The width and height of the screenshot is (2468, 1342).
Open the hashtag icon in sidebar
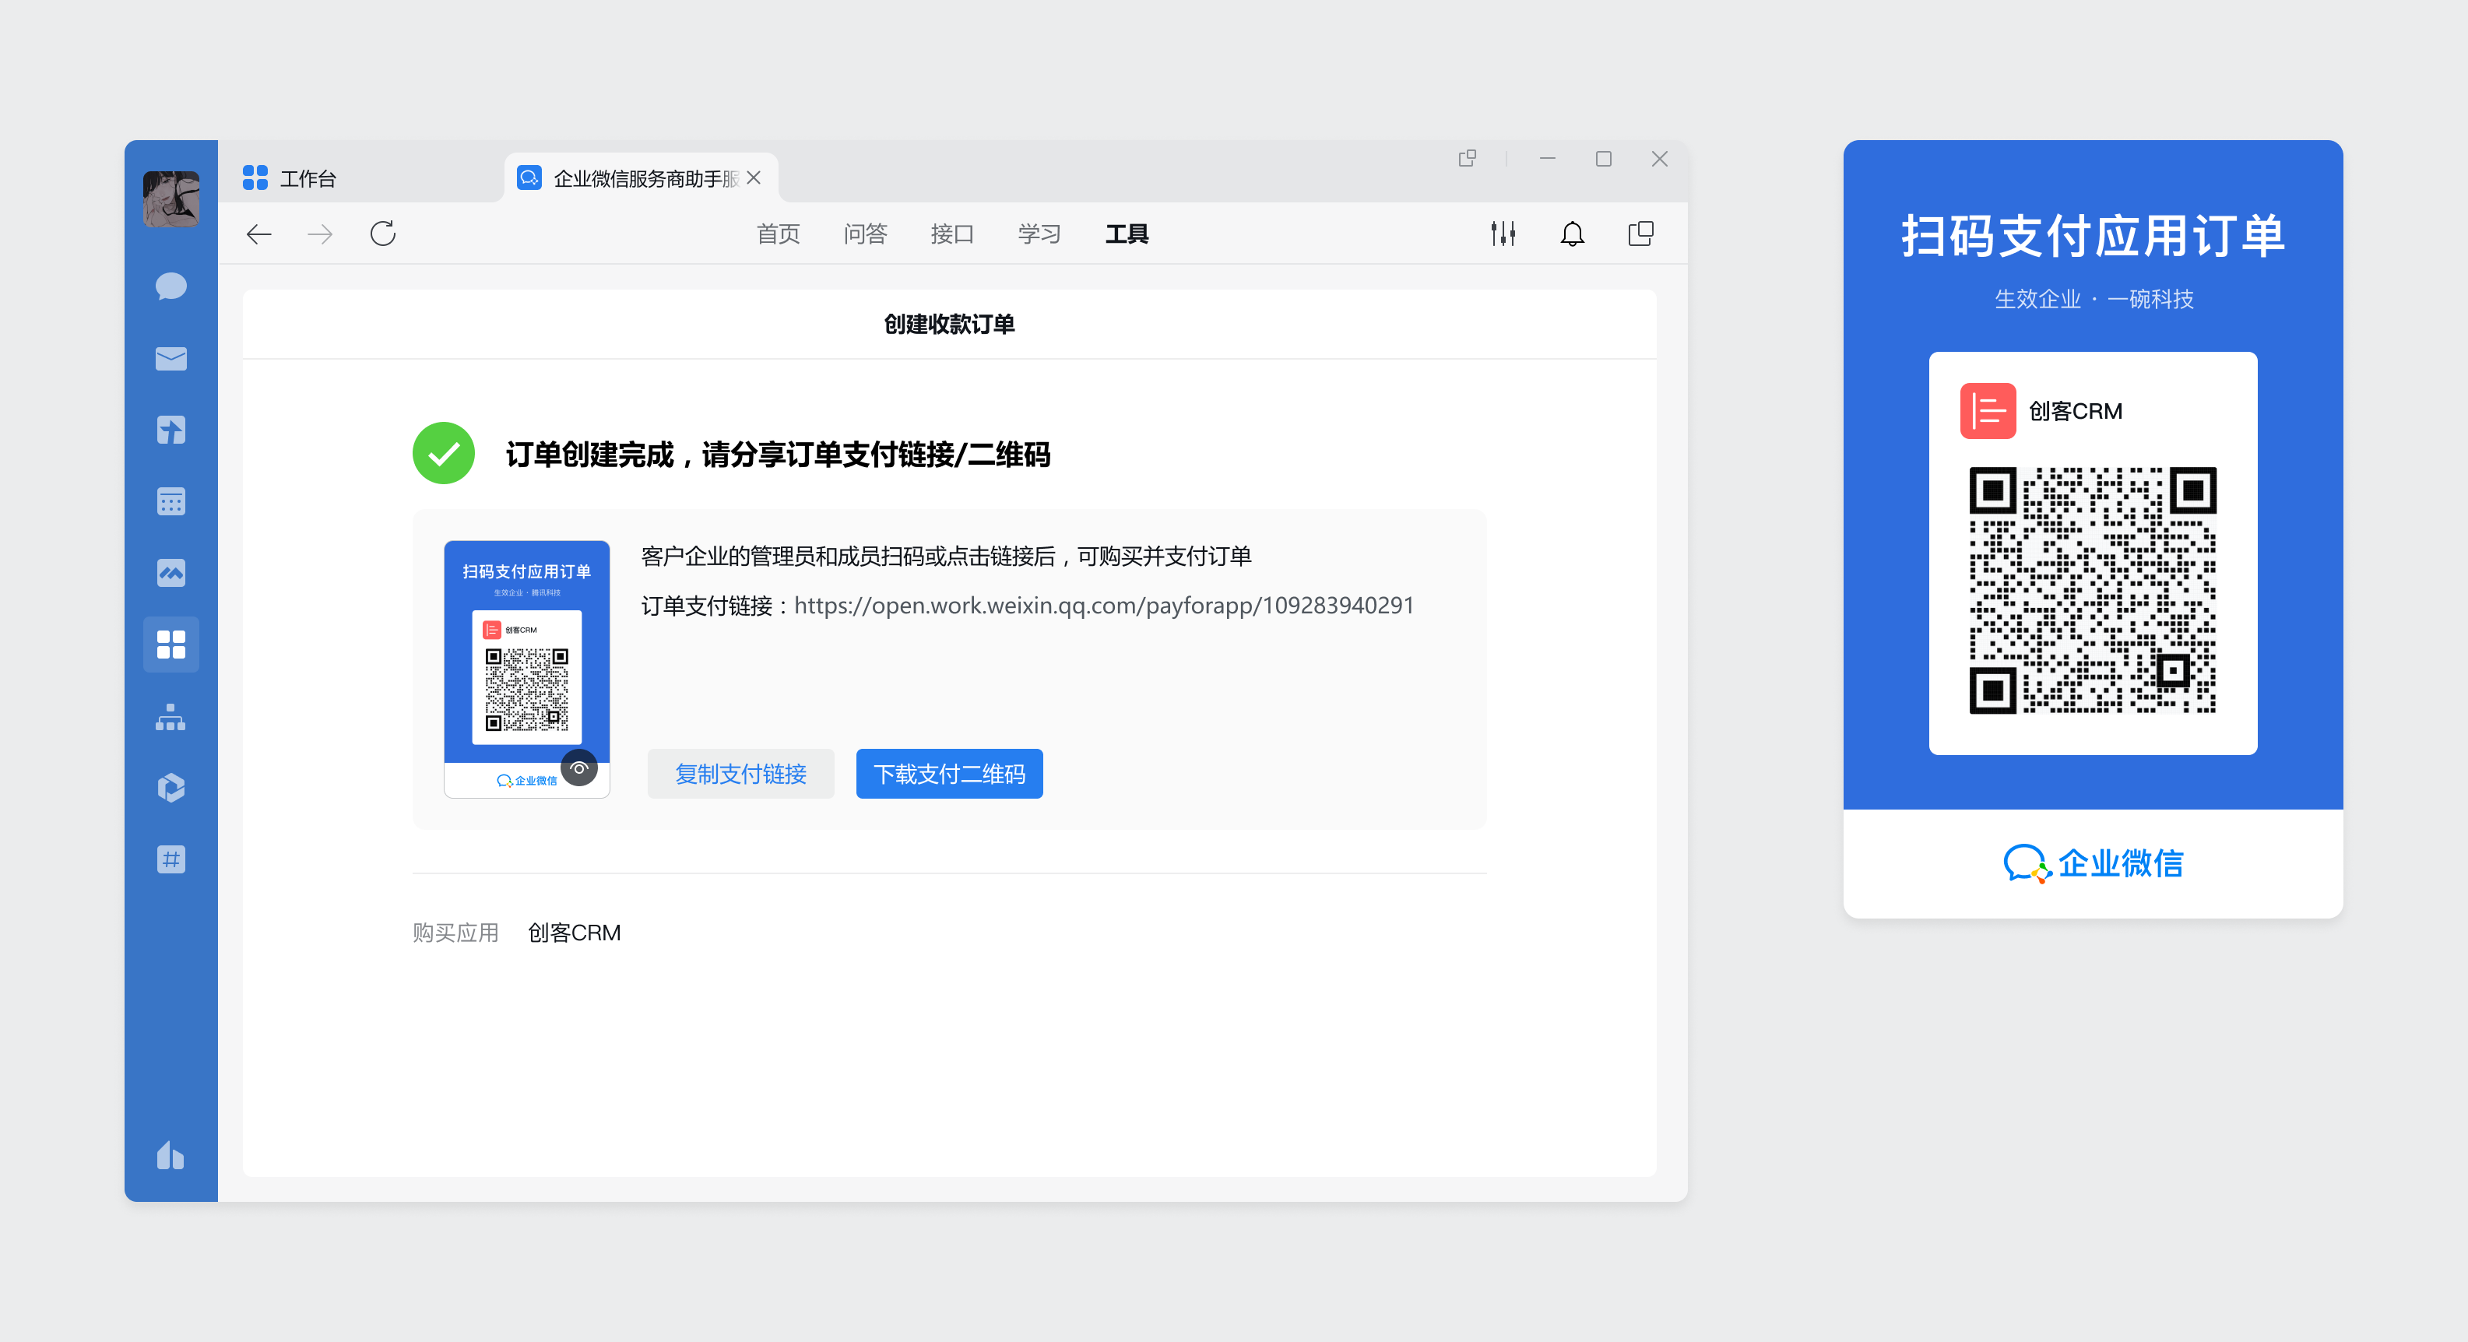tap(171, 859)
